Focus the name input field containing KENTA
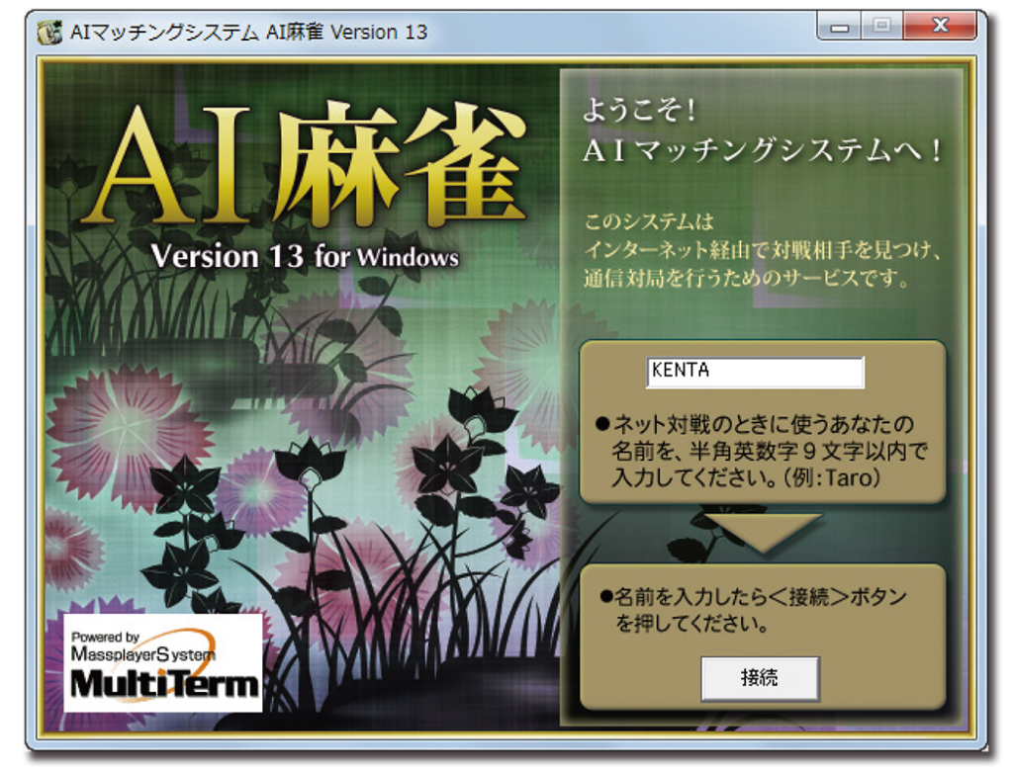The width and height of the screenshot is (1013, 771). point(755,372)
